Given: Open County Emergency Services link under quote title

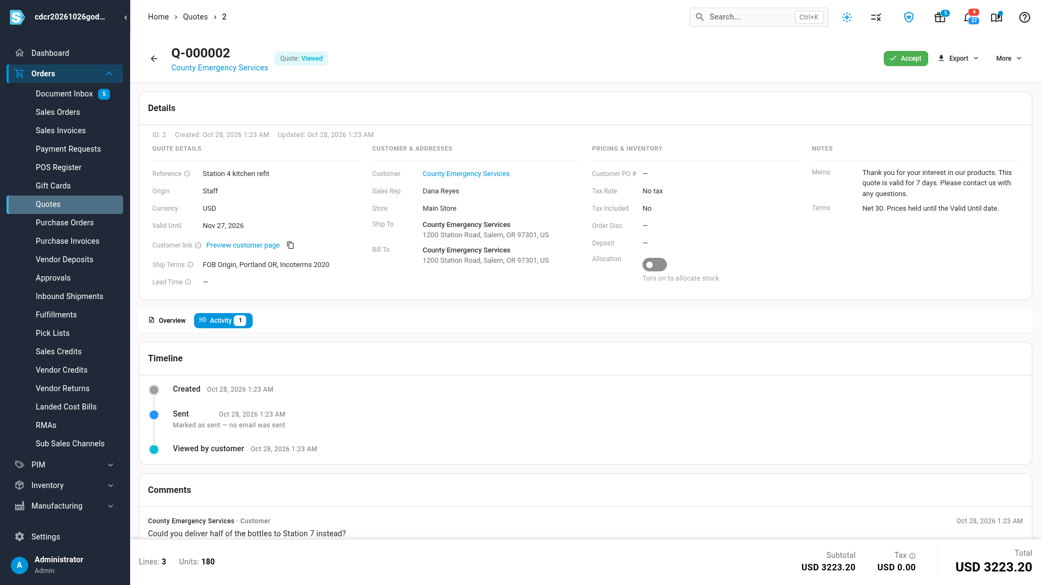Looking at the screenshot, I should [x=220, y=68].
